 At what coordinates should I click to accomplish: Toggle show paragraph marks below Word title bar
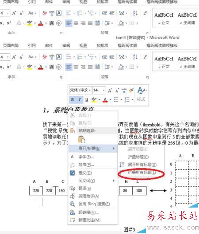point(145,57)
